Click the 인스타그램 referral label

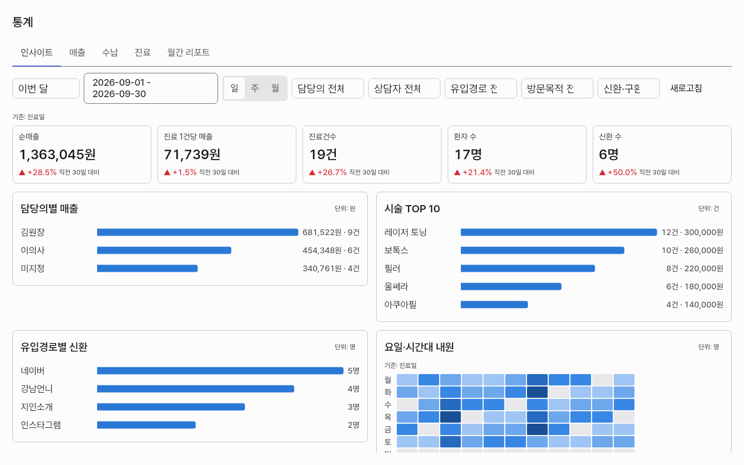41,425
